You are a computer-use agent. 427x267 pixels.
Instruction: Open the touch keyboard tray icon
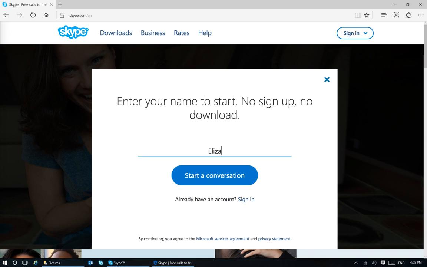[391, 263]
